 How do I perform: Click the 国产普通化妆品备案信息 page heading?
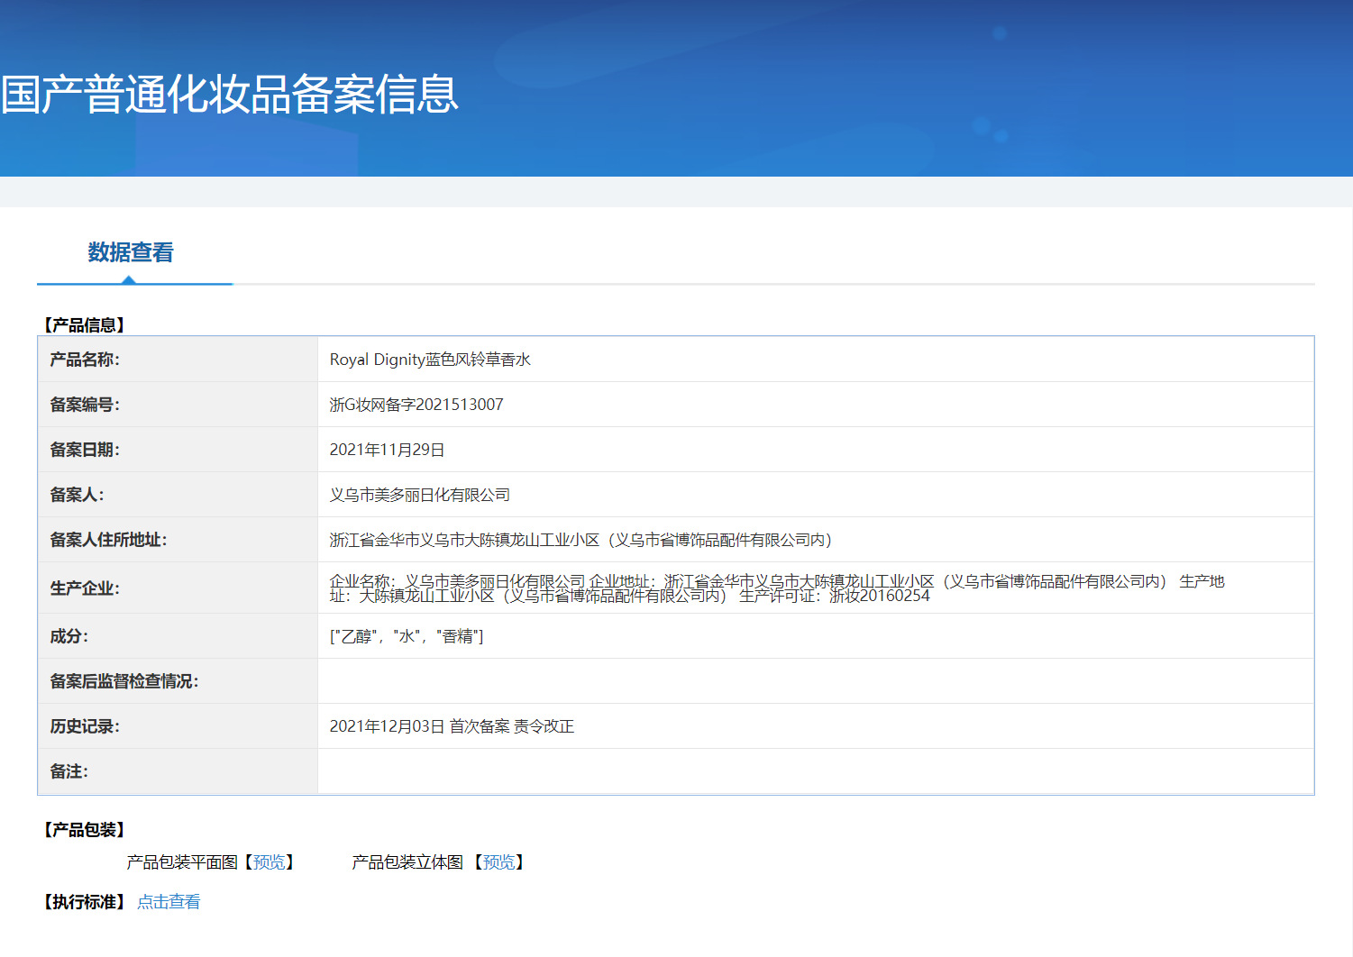[230, 95]
